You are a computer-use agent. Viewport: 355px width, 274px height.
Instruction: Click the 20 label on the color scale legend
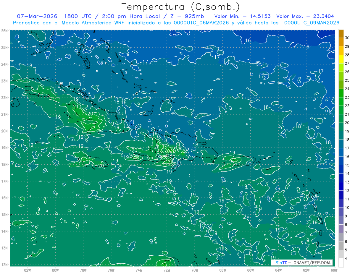tap(347, 123)
